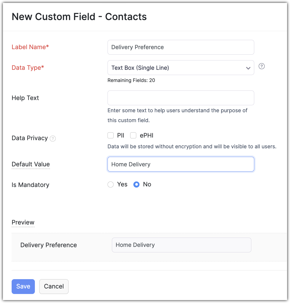Focus the Help Text input box
Image resolution: width=290 pixels, height=303 pixels.
(180, 98)
